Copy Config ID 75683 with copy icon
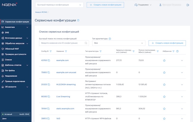This screenshot has height=122, width=193. (49, 72)
